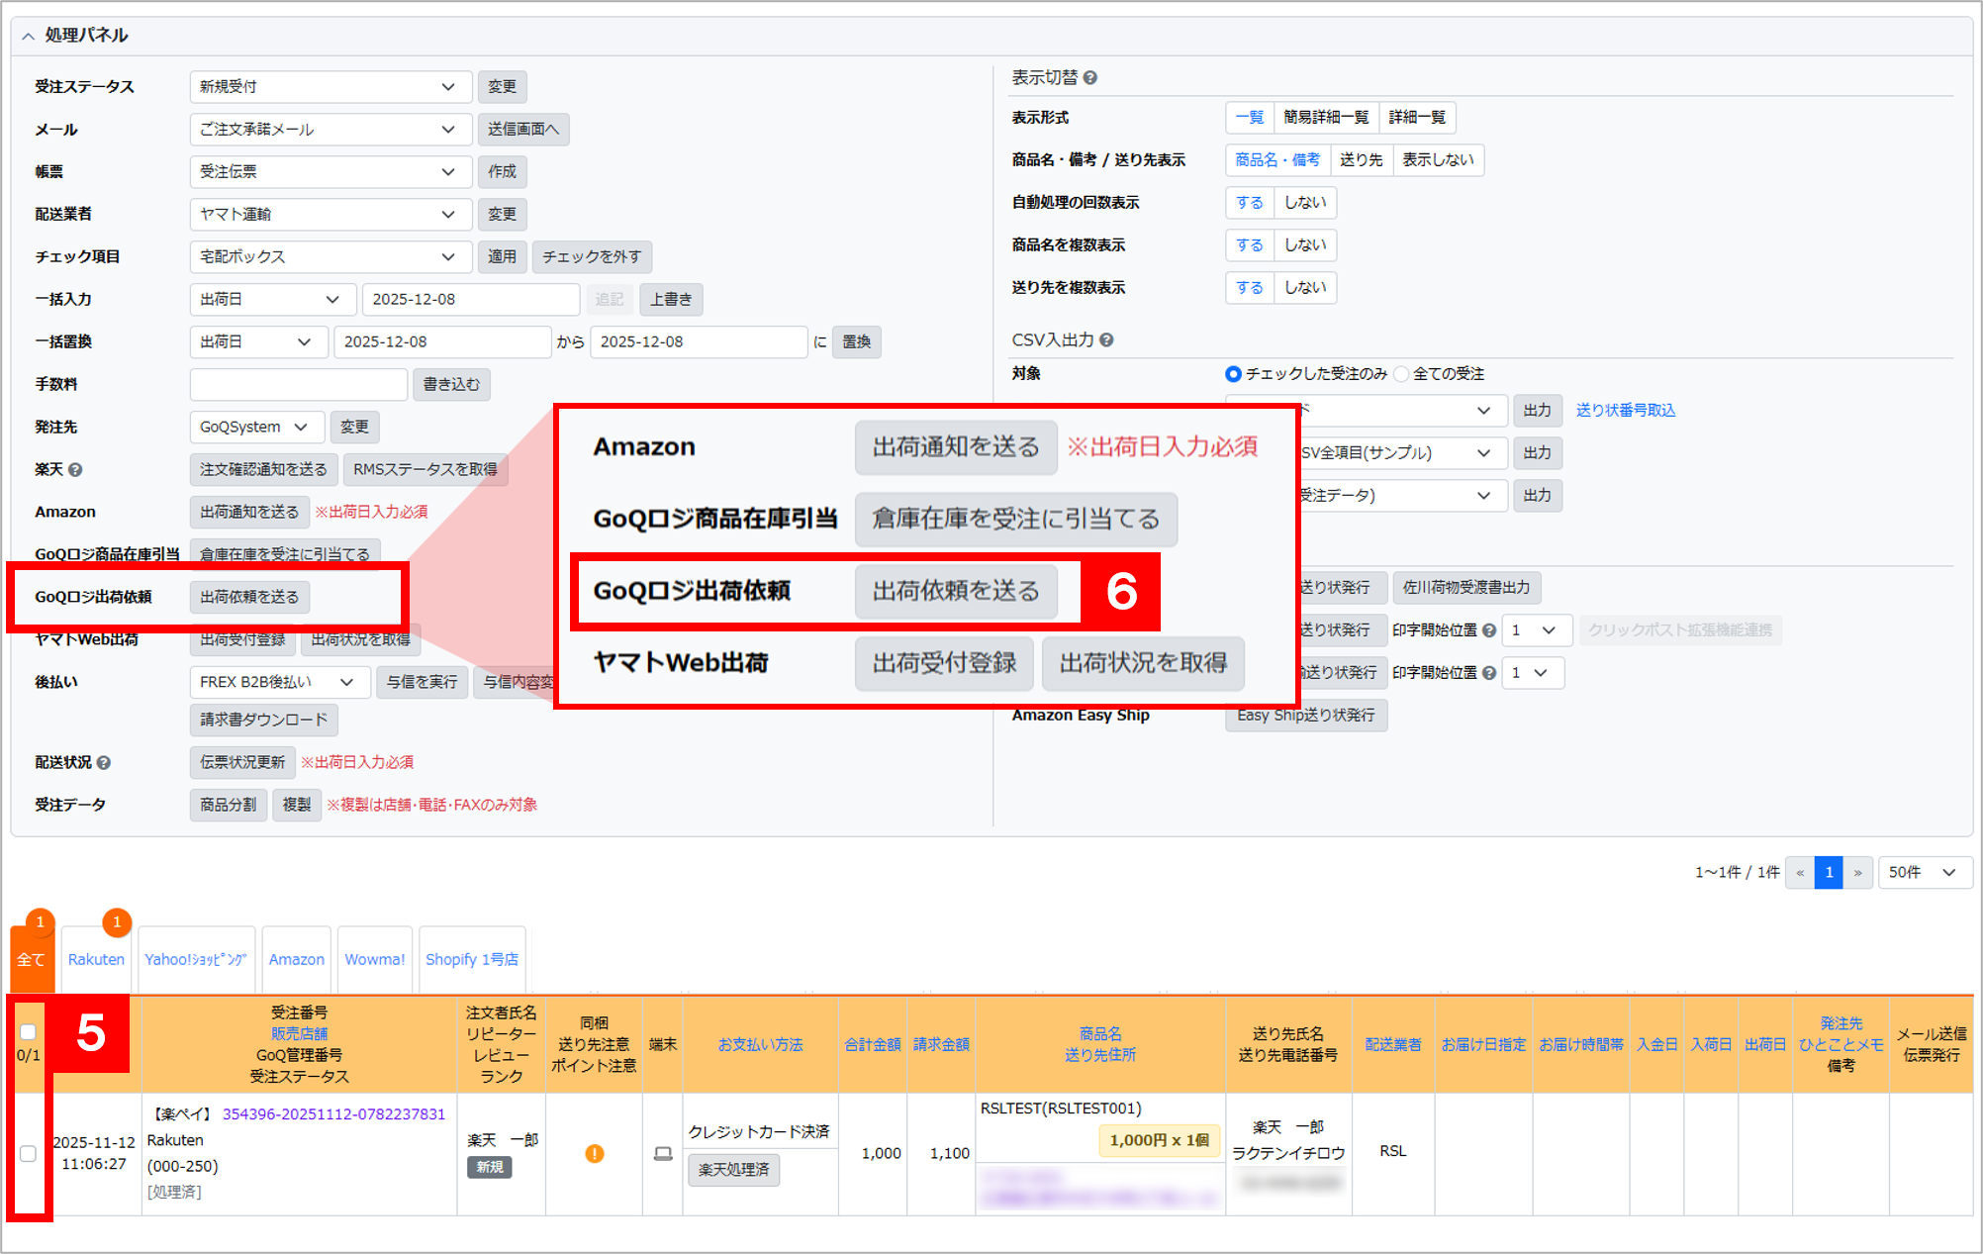
Task: Click the orange warning icon in order row
Action: pyautogui.click(x=594, y=1153)
